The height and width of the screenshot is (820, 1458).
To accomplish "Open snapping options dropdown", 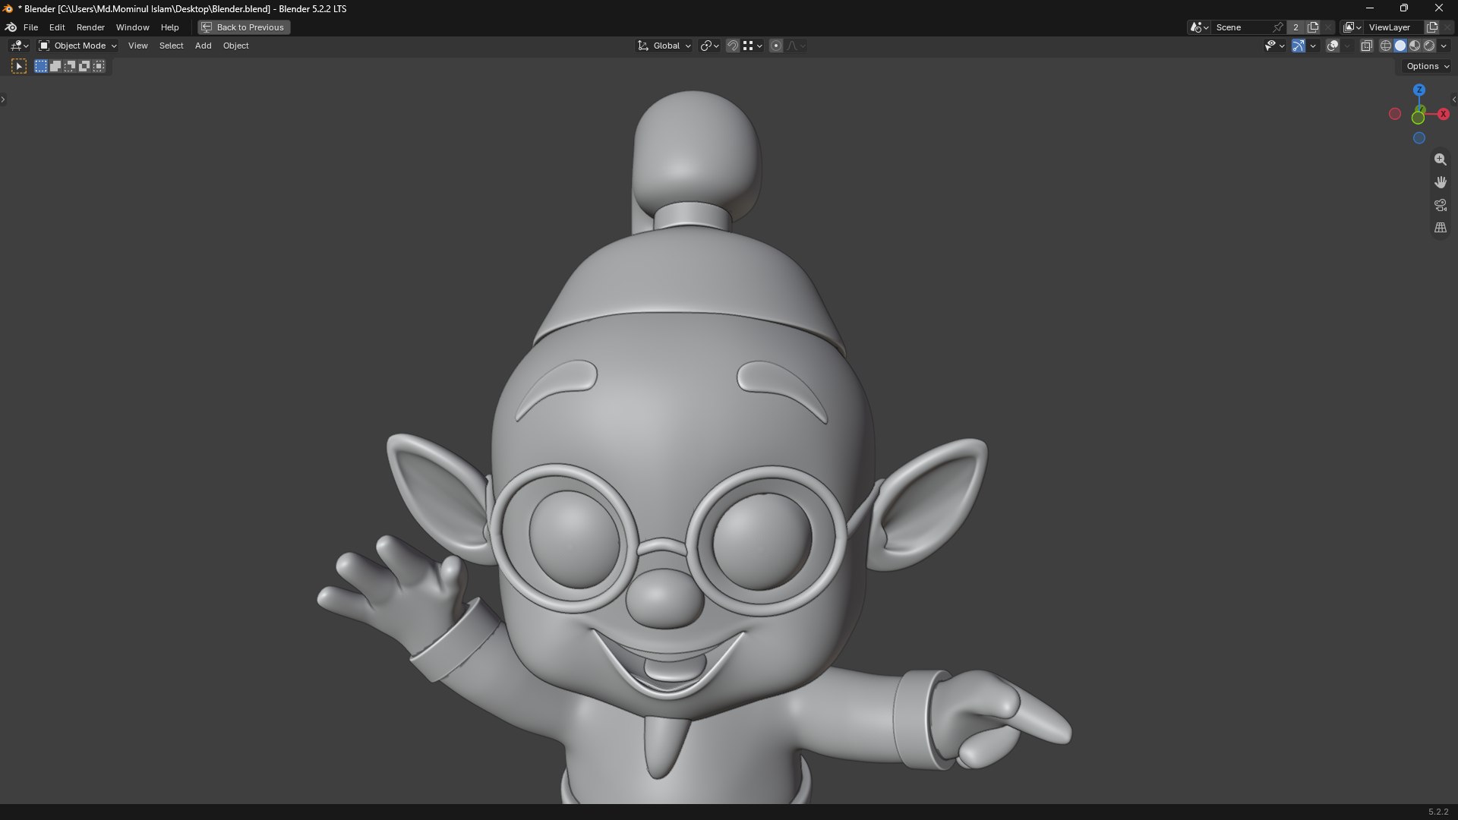I will click(753, 46).
